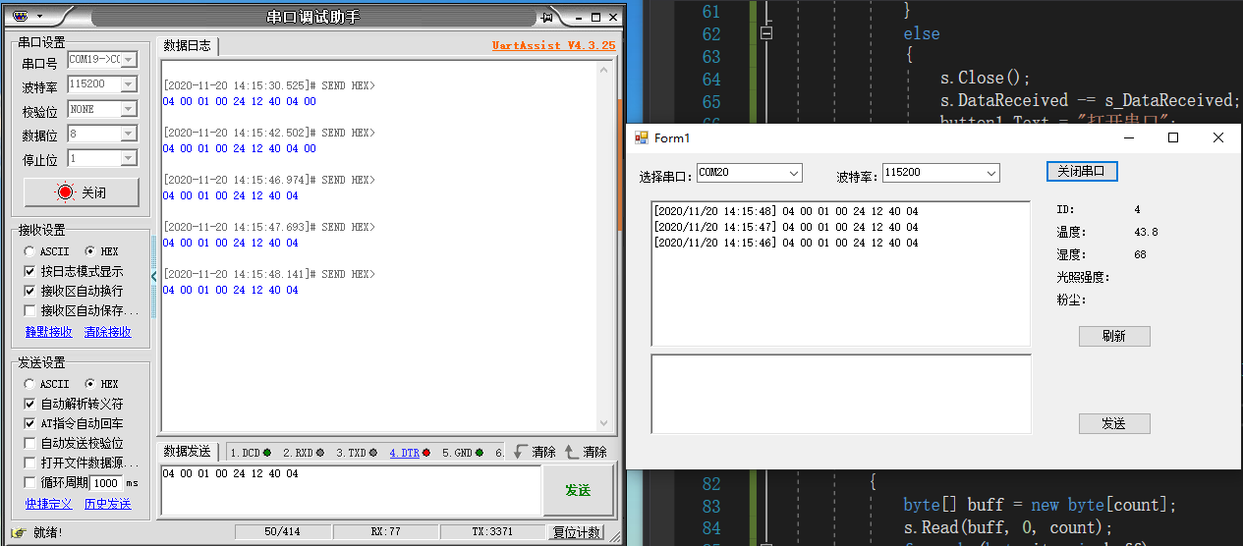Clear send area with down-arrow 清除
This screenshot has height=546, width=1243.
[535, 452]
